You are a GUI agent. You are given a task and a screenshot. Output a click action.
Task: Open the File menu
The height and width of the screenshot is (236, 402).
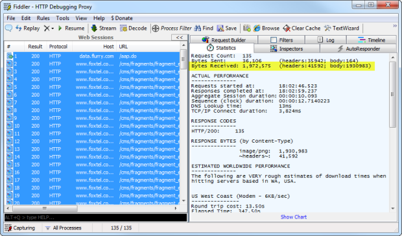click(x=11, y=18)
